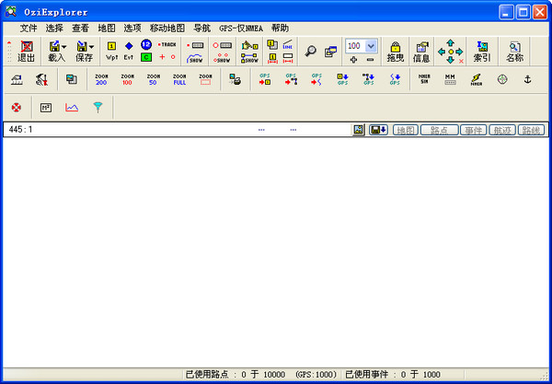
Task: Click the anchor icon in toolbar
Action: click(x=527, y=80)
